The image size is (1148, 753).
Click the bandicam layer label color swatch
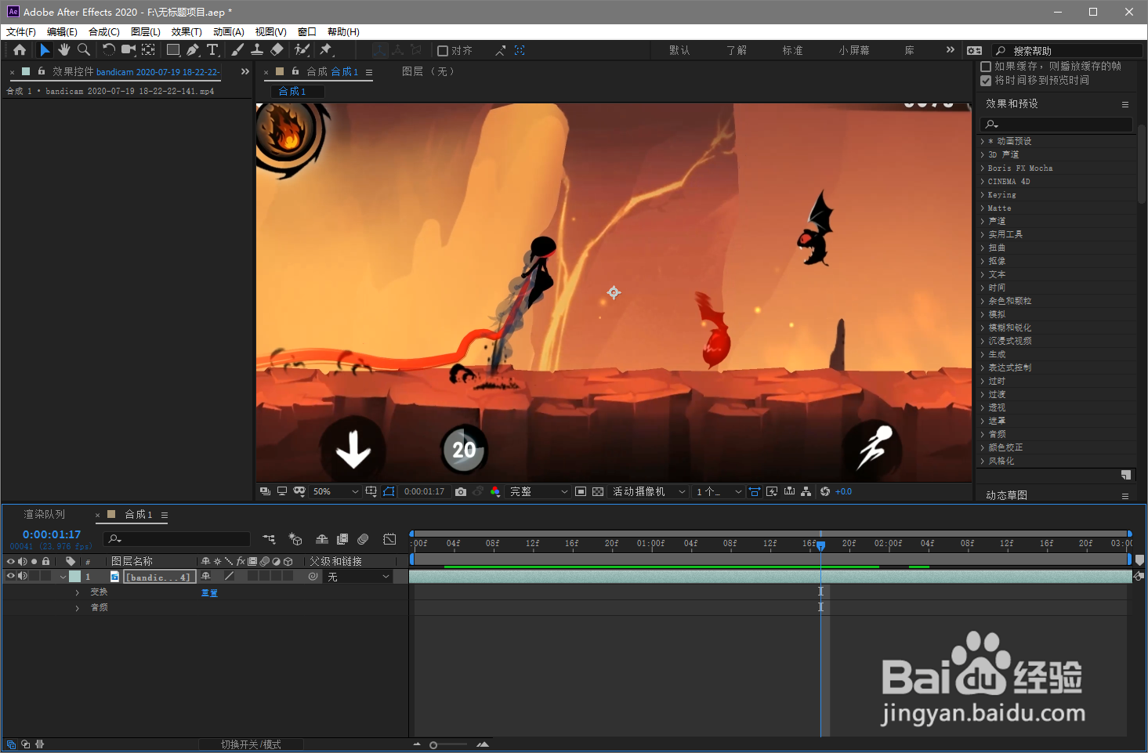tap(75, 577)
